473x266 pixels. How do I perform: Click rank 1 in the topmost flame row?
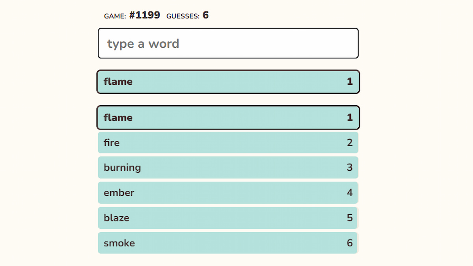(350, 82)
